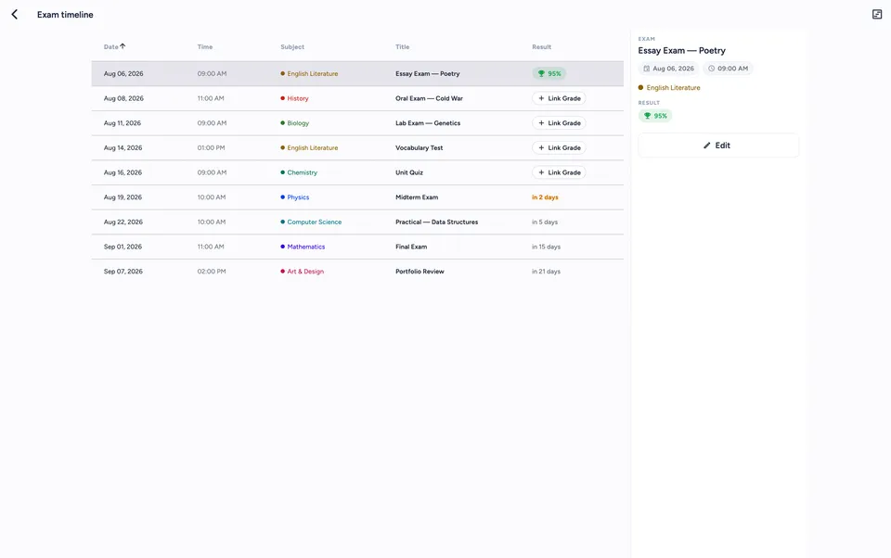Link grade for Oral Exam — Cold War
This screenshot has width=891, height=558.
559,98
